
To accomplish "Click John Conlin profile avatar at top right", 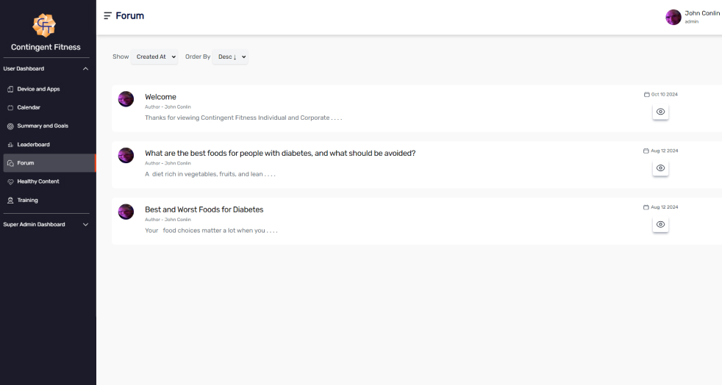I will (673, 17).
